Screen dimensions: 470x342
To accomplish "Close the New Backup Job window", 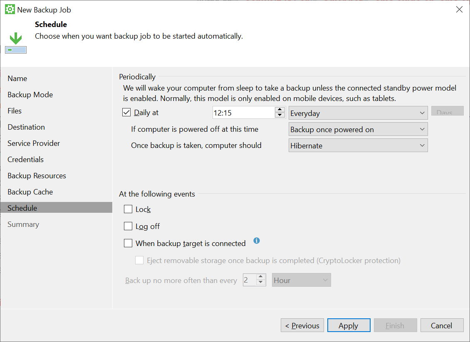I will (x=459, y=10).
